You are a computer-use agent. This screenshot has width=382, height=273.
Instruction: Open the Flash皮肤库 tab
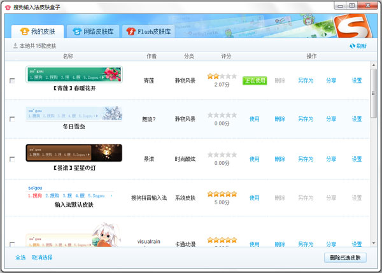[x=148, y=31]
